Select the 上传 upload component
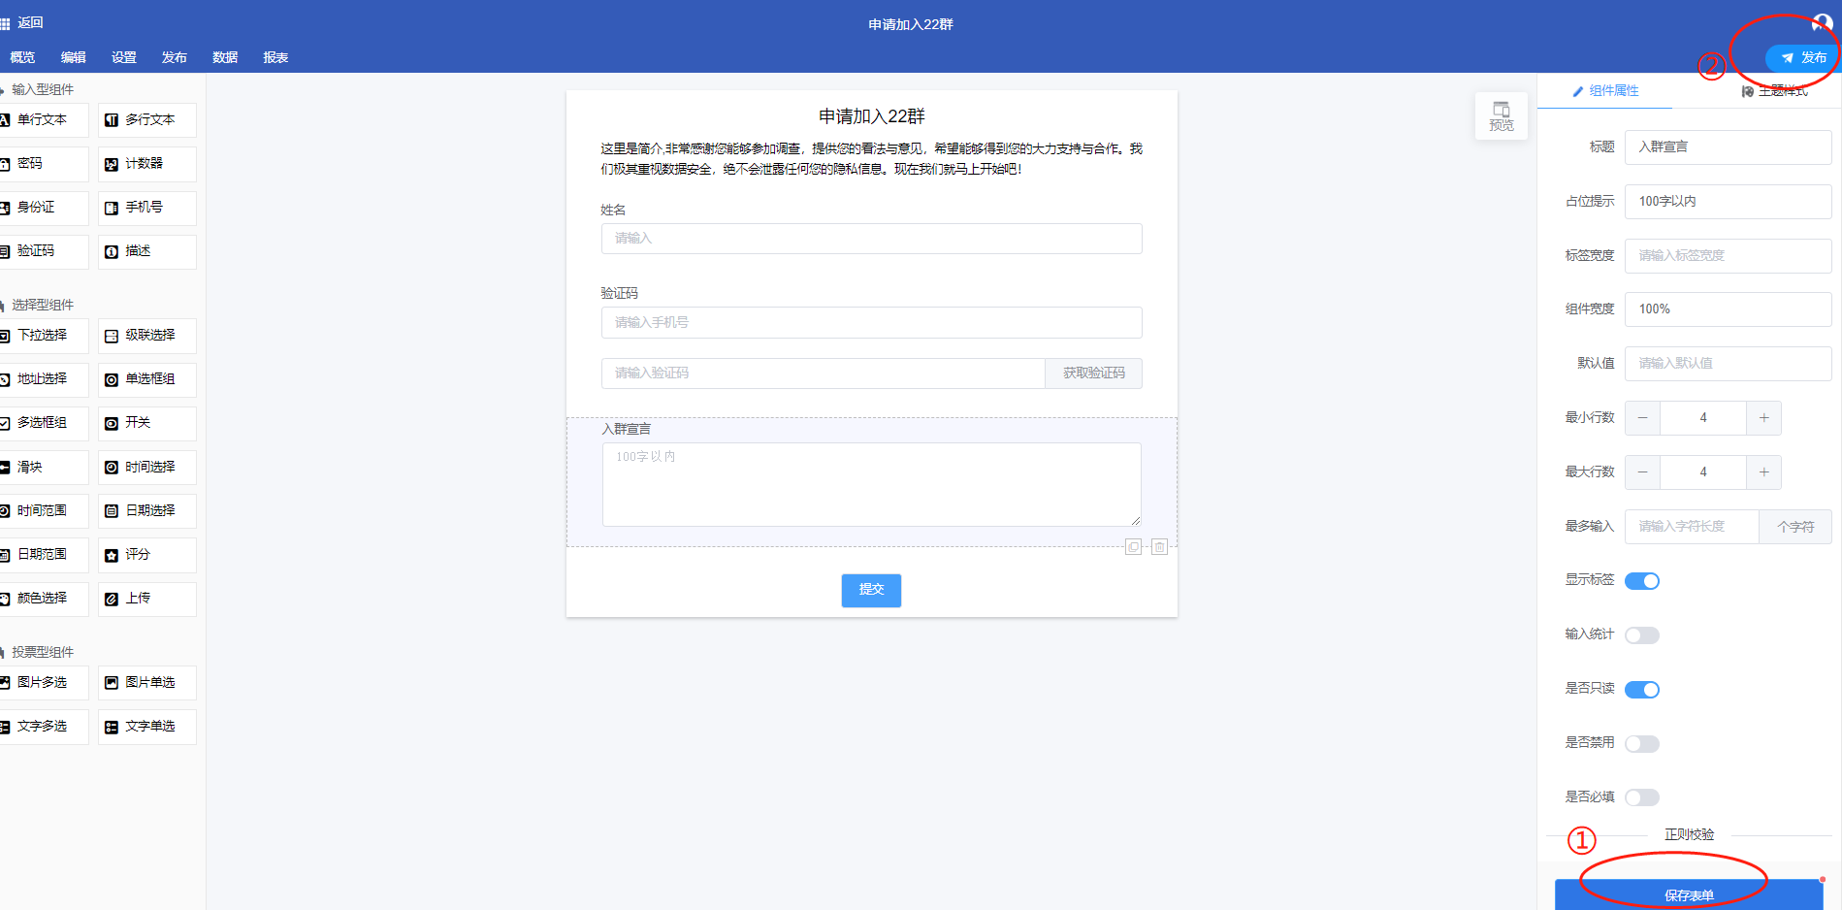The image size is (1842, 910). [146, 599]
